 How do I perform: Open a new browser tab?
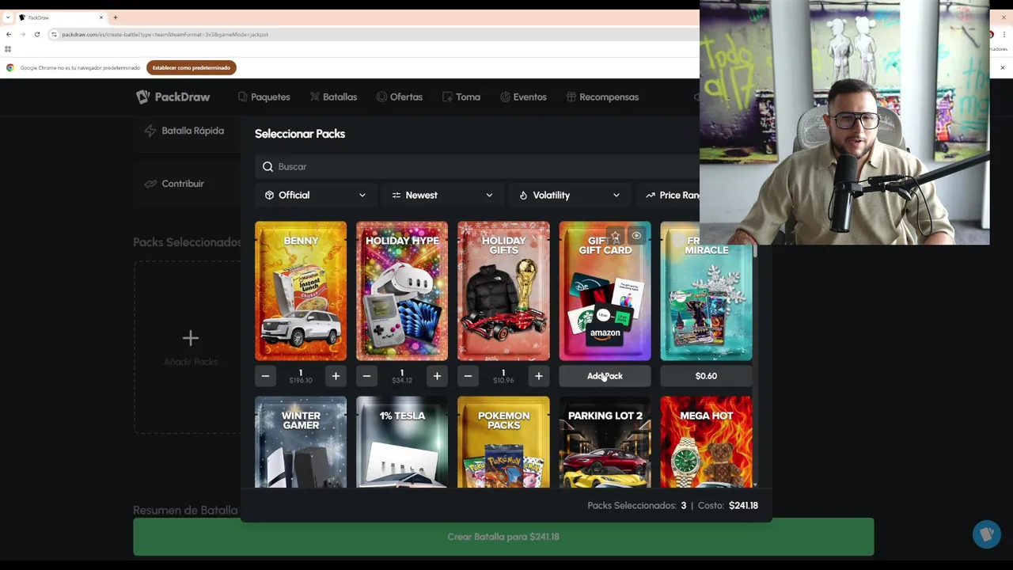coord(115,17)
